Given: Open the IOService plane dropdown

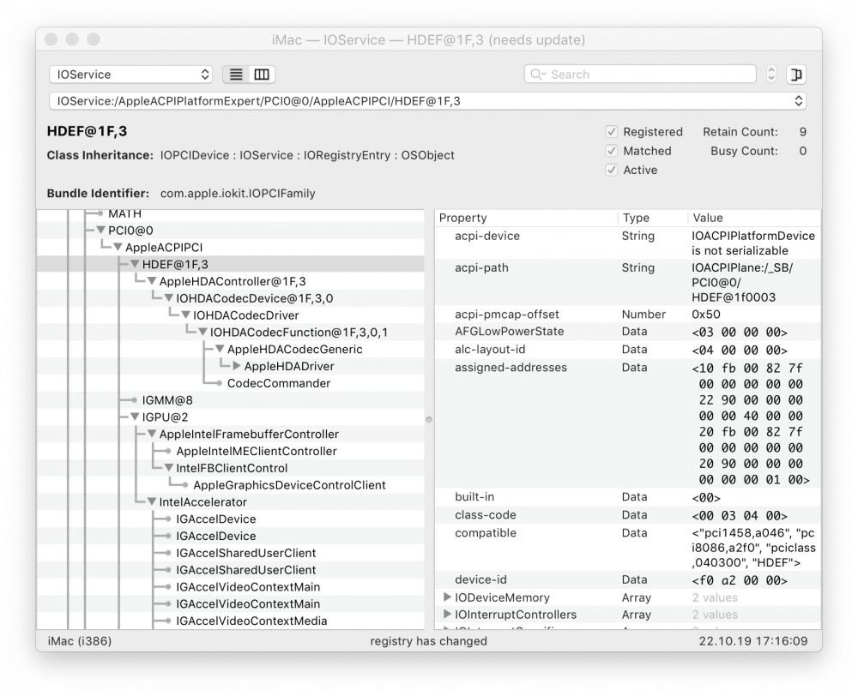Looking at the screenshot, I should pyautogui.click(x=131, y=75).
